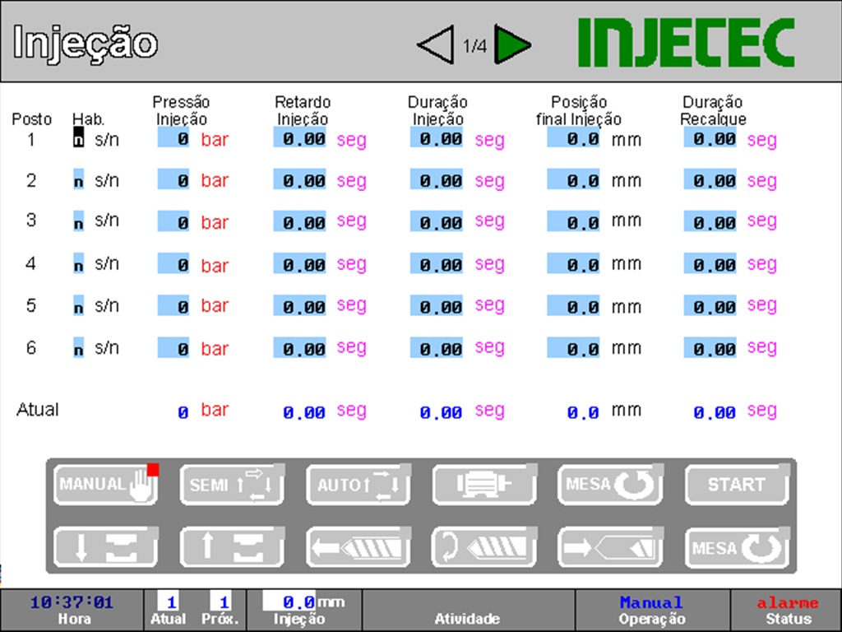
Task: Toggle Hab. enable field for Posto 1
Action: click(x=78, y=139)
